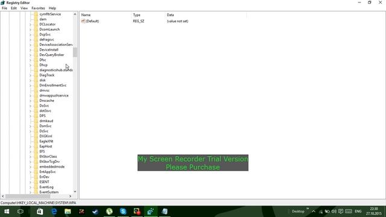Screen dimensions: 386x217
Task: Open Microsoft Edge from the taskbar
Action: click(54, 212)
